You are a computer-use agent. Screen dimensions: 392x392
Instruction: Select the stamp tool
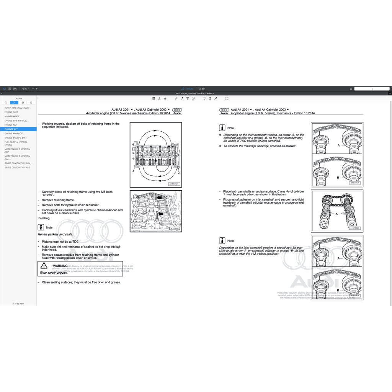(x=210, y=98)
